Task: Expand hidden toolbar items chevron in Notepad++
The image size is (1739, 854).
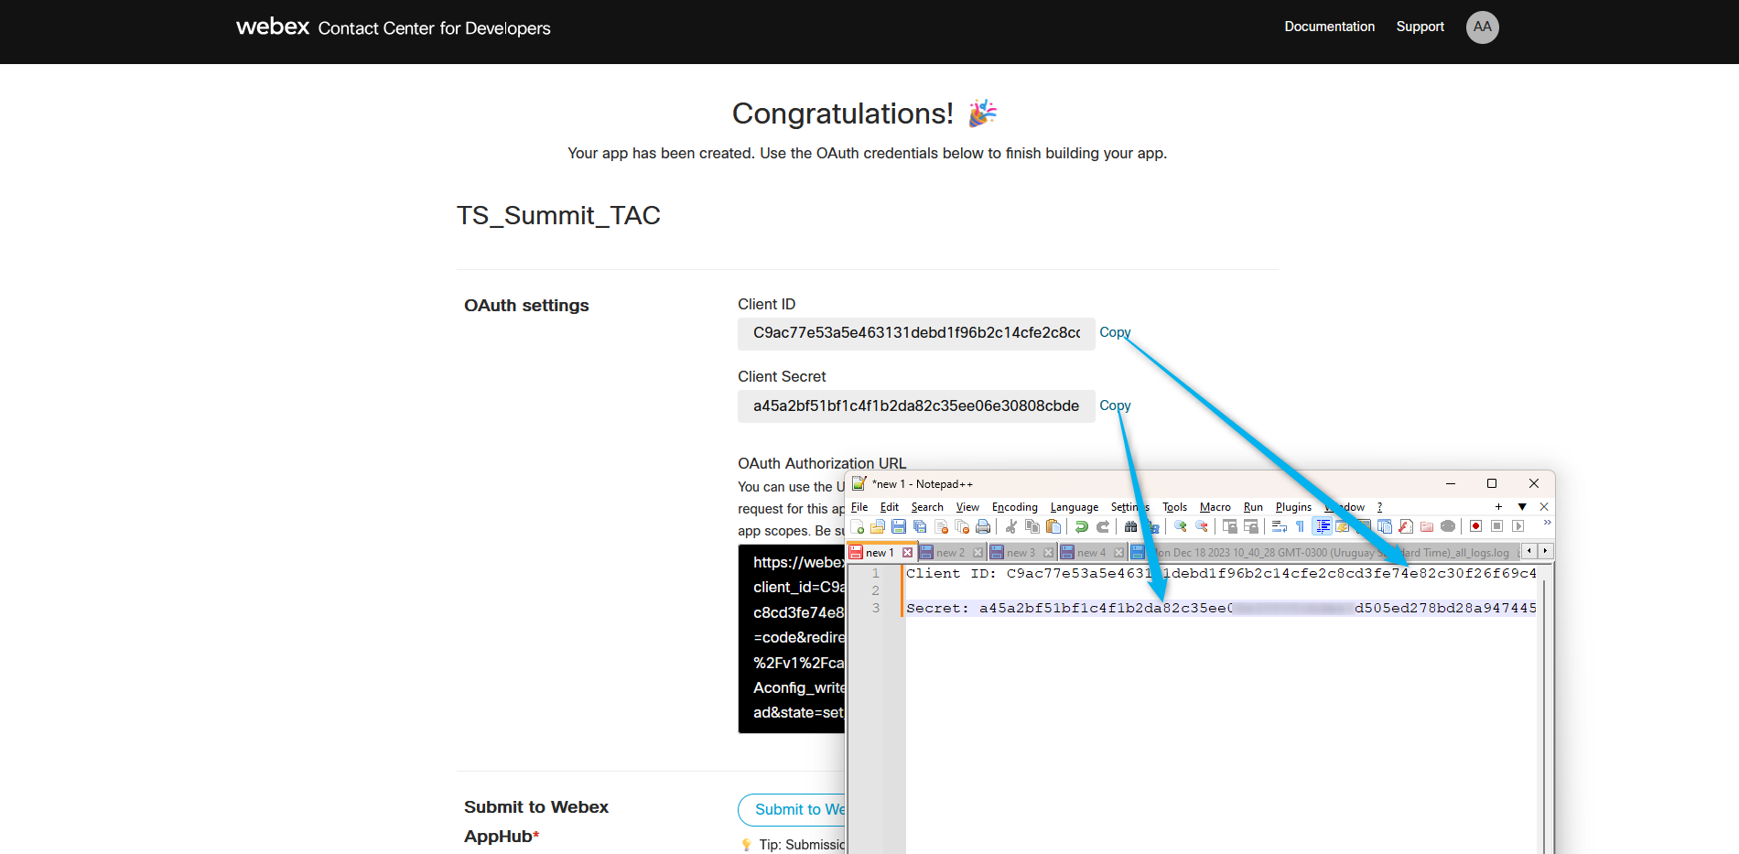Action: (1547, 523)
